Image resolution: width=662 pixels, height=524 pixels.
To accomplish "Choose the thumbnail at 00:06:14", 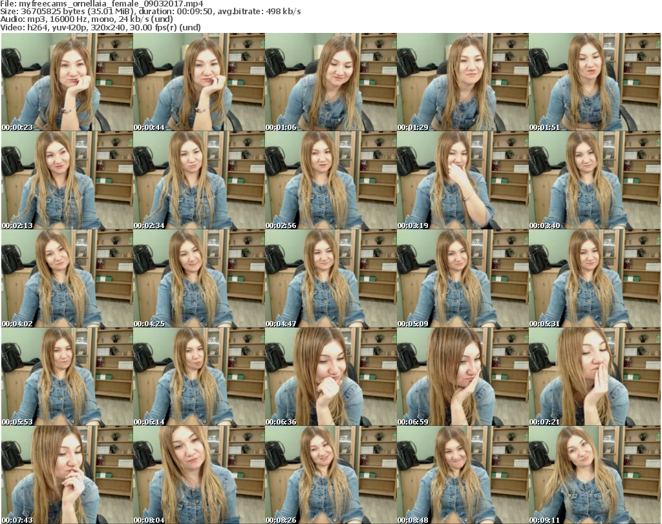I will point(199,377).
